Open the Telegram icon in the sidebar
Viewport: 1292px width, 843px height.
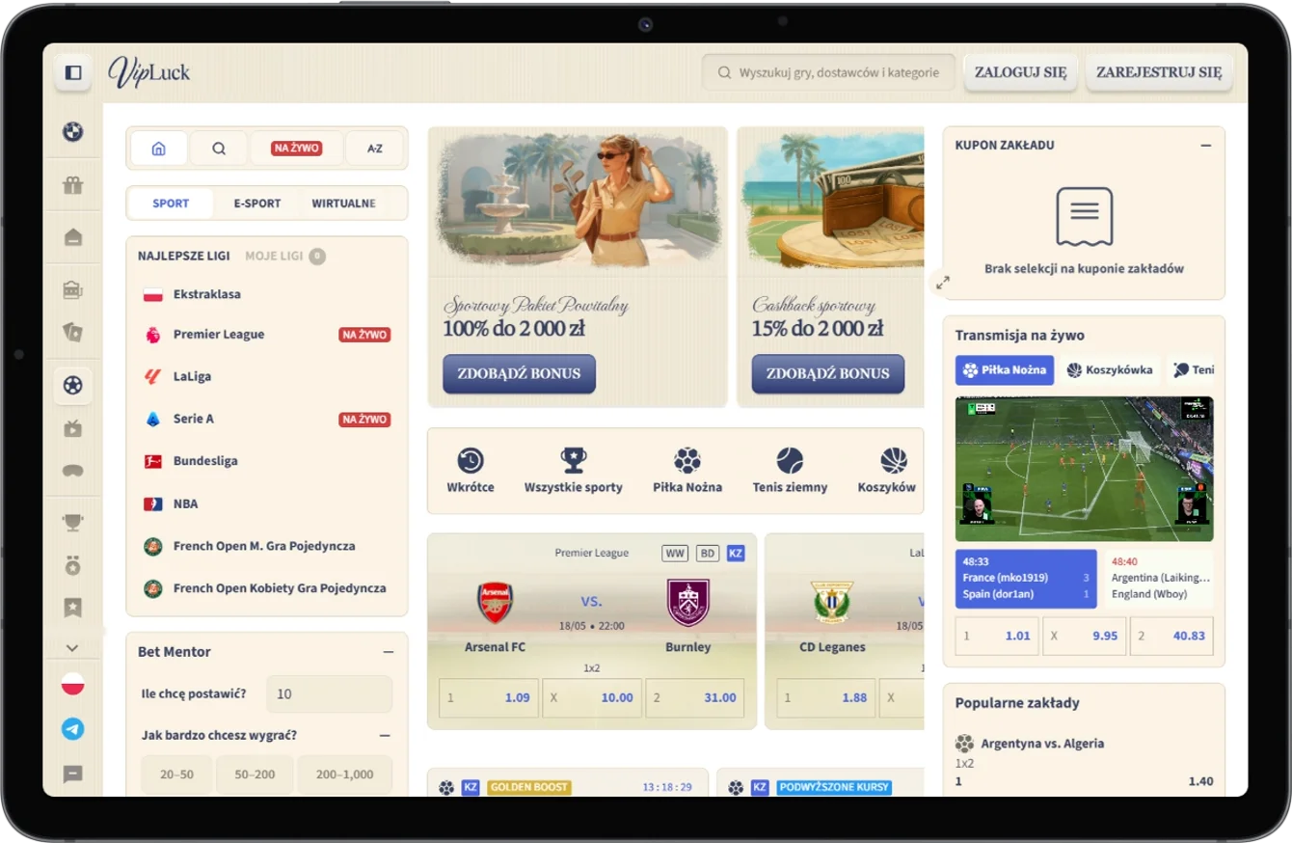click(73, 729)
